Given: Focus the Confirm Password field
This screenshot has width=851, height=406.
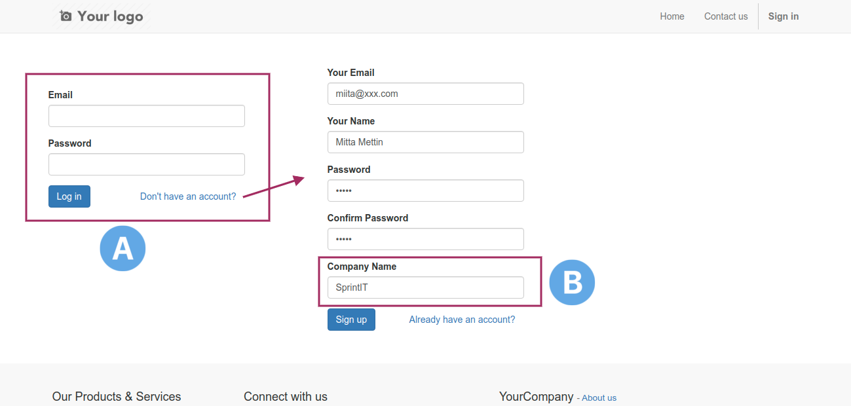Looking at the screenshot, I should pos(426,239).
